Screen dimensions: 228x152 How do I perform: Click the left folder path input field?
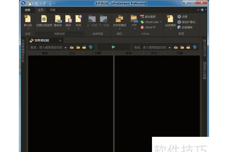click(46, 47)
